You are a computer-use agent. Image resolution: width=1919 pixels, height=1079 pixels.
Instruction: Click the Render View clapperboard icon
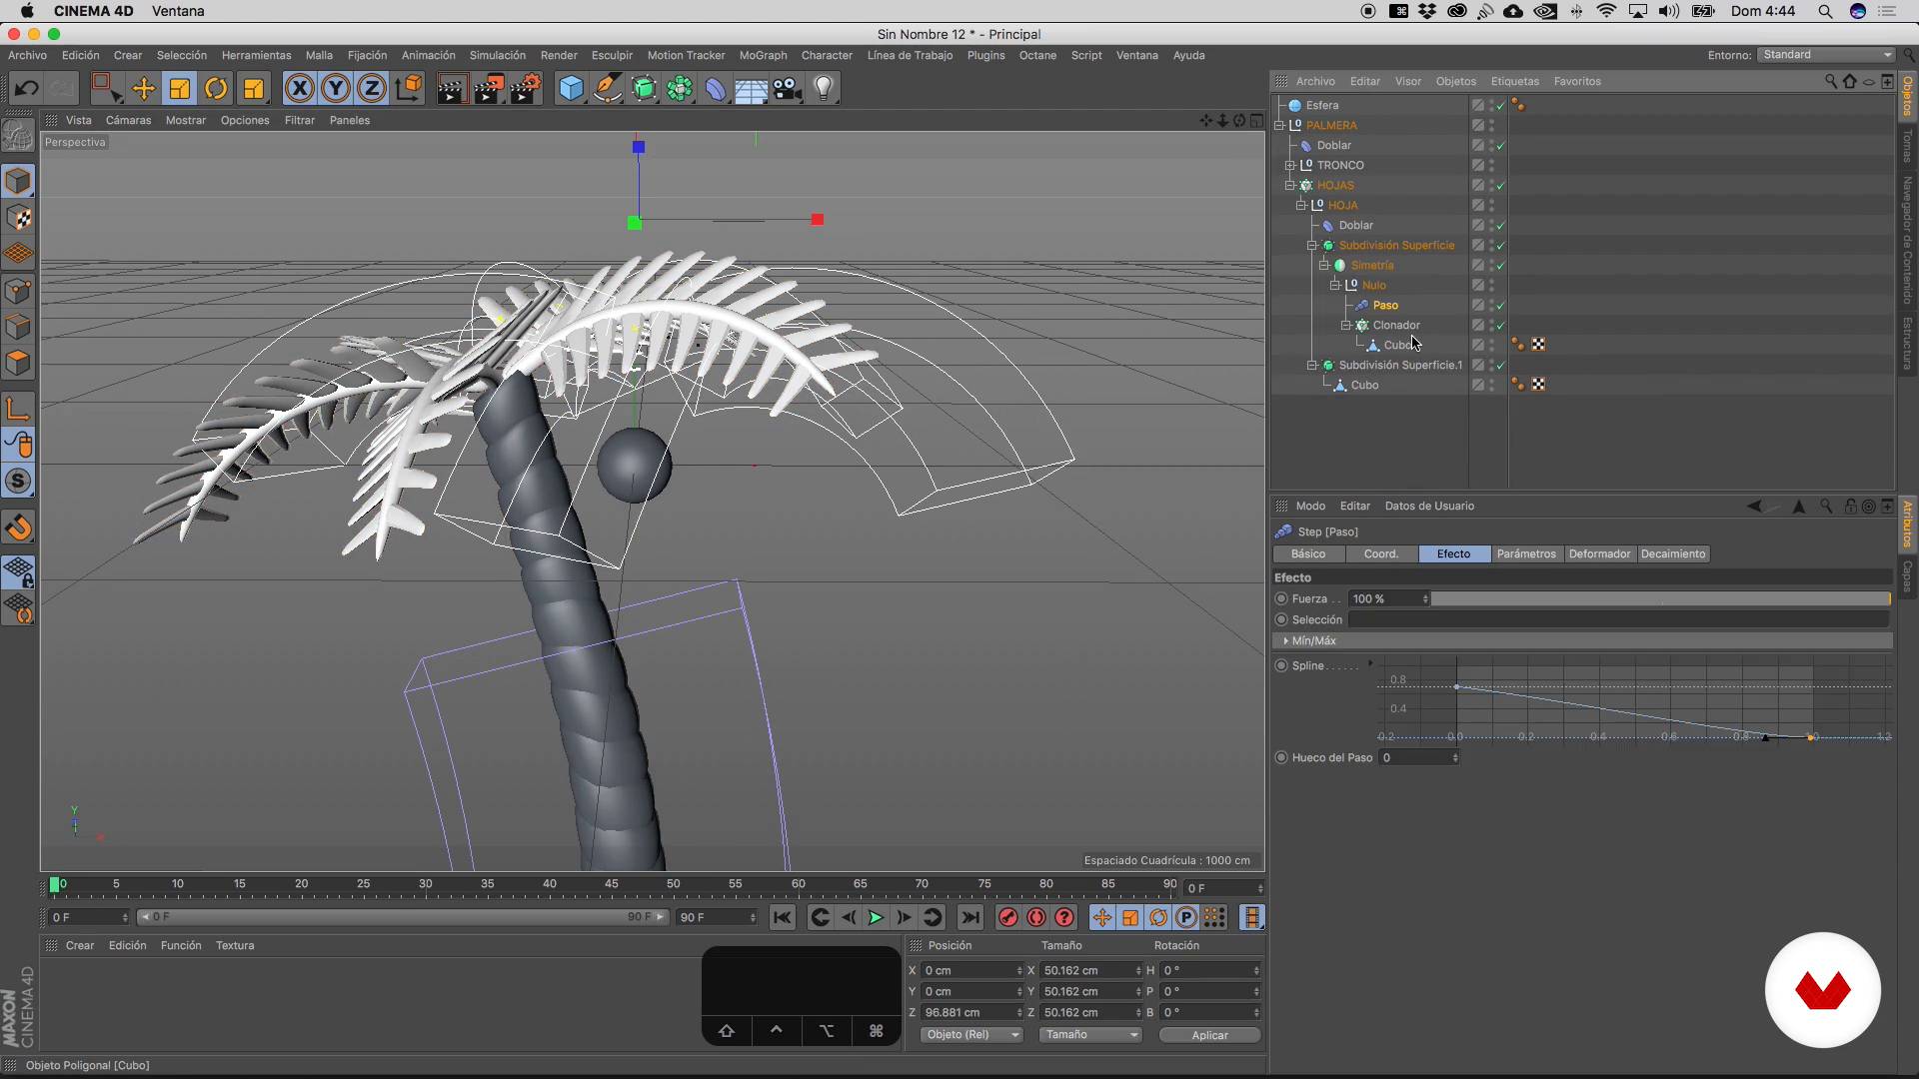(451, 89)
